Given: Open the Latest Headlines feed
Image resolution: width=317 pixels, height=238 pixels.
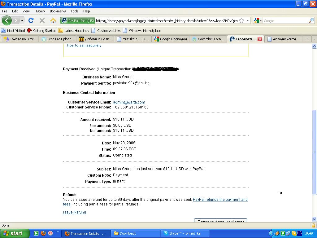Looking at the screenshot, I should click(x=74, y=31).
